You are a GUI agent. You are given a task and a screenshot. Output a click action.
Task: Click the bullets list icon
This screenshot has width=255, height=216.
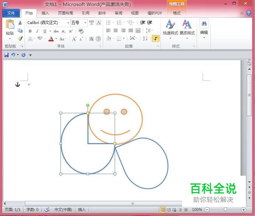pos(108,23)
